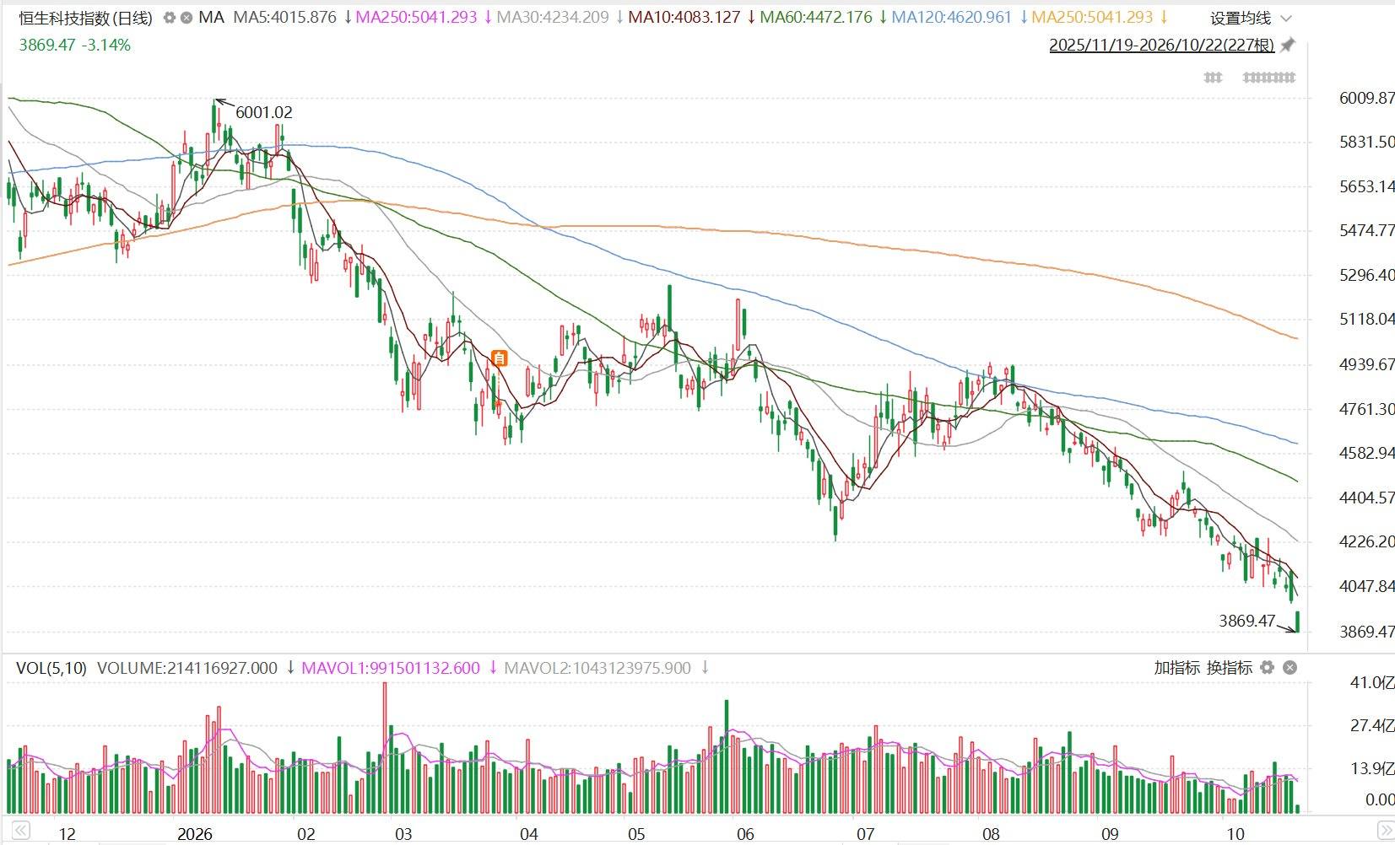Select dense candle spacing icon
The width and height of the screenshot is (1395, 845).
(1269, 78)
